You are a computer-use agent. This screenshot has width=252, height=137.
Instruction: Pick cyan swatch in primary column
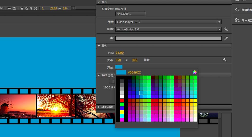122,116
